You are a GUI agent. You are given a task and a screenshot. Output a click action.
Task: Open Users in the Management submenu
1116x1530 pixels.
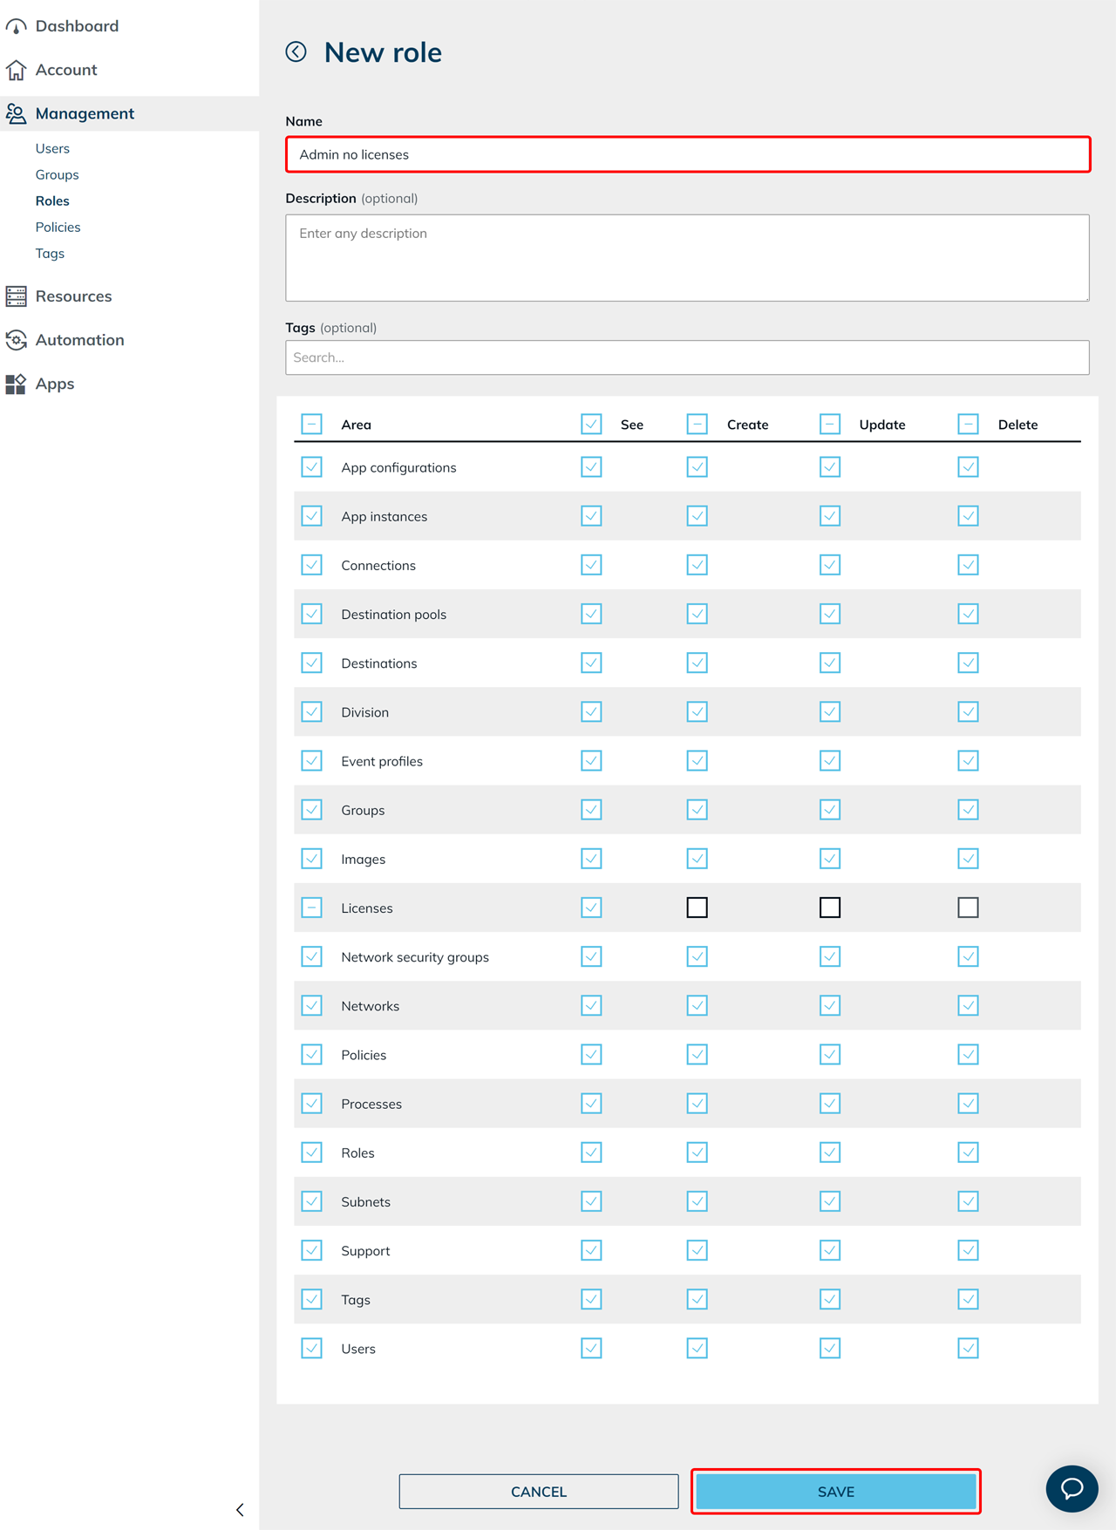pyautogui.click(x=52, y=148)
